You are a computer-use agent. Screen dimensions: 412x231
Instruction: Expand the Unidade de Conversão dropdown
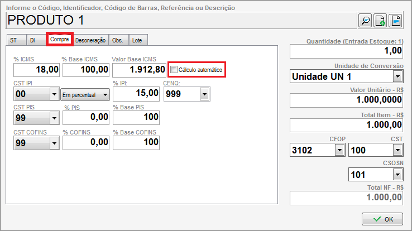coord(397,76)
